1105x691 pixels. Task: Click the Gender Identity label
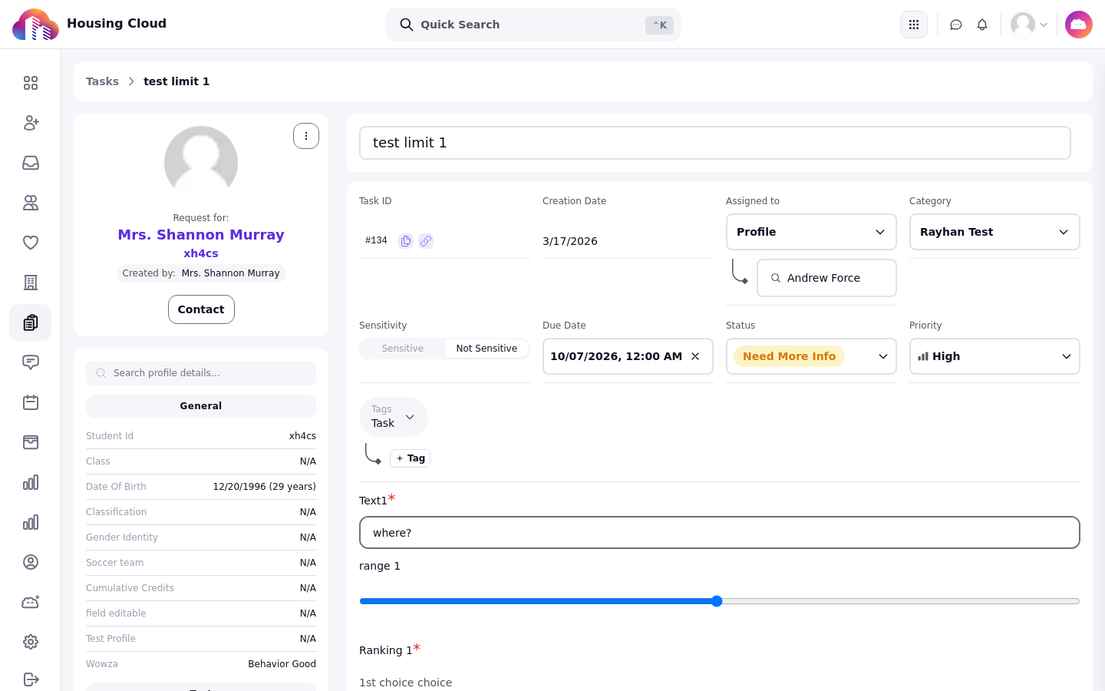point(122,537)
